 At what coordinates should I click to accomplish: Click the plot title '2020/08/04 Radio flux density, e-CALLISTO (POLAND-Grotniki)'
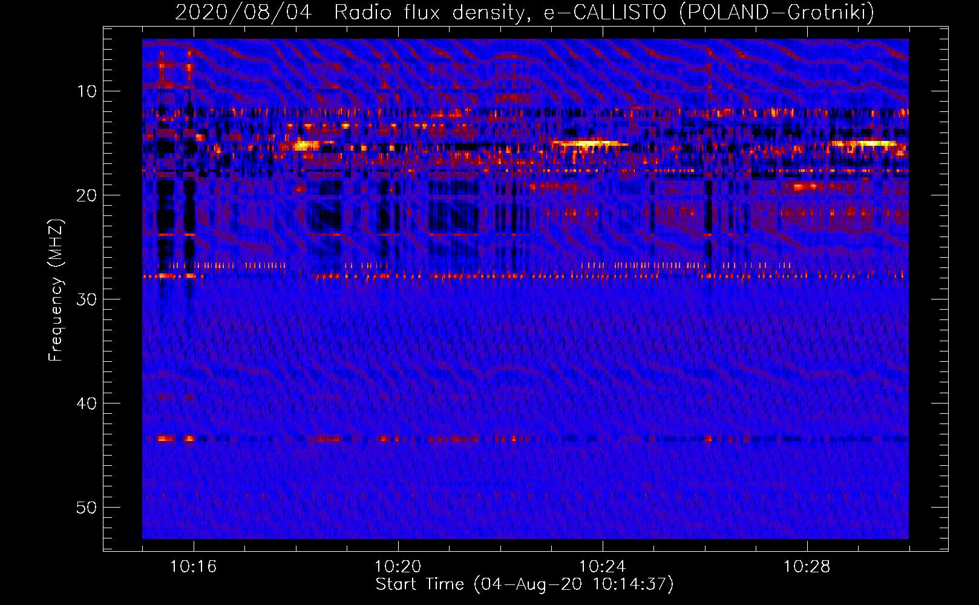click(x=525, y=12)
